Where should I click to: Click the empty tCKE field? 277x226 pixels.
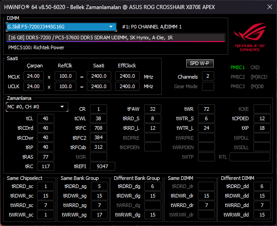coord(262,109)
